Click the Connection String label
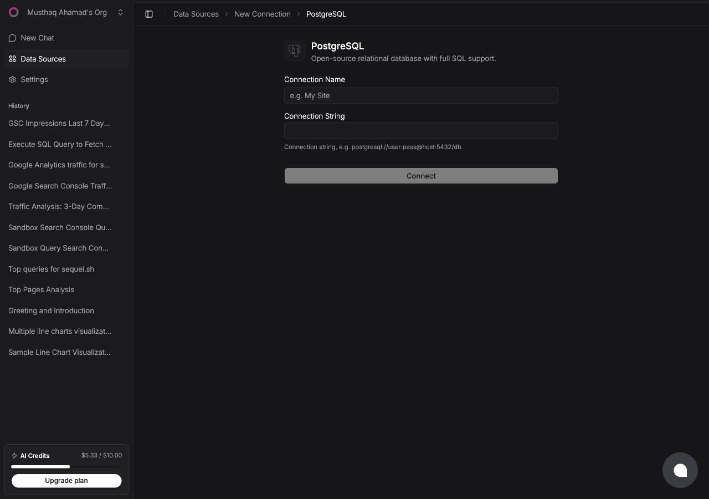Screen dimensions: 709x499 click(315, 116)
